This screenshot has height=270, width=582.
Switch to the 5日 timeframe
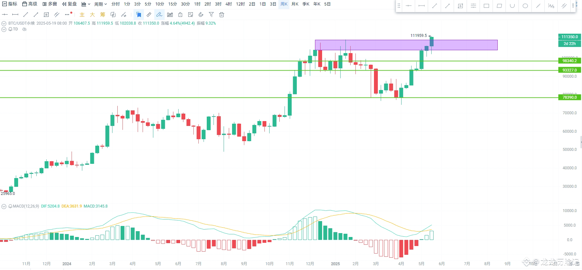click(328, 4)
